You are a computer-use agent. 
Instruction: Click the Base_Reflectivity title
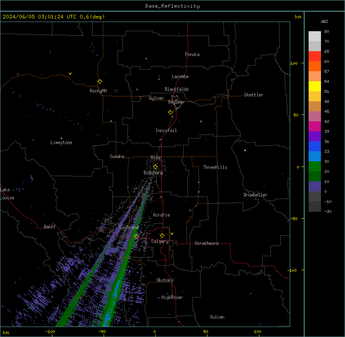point(172,6)
